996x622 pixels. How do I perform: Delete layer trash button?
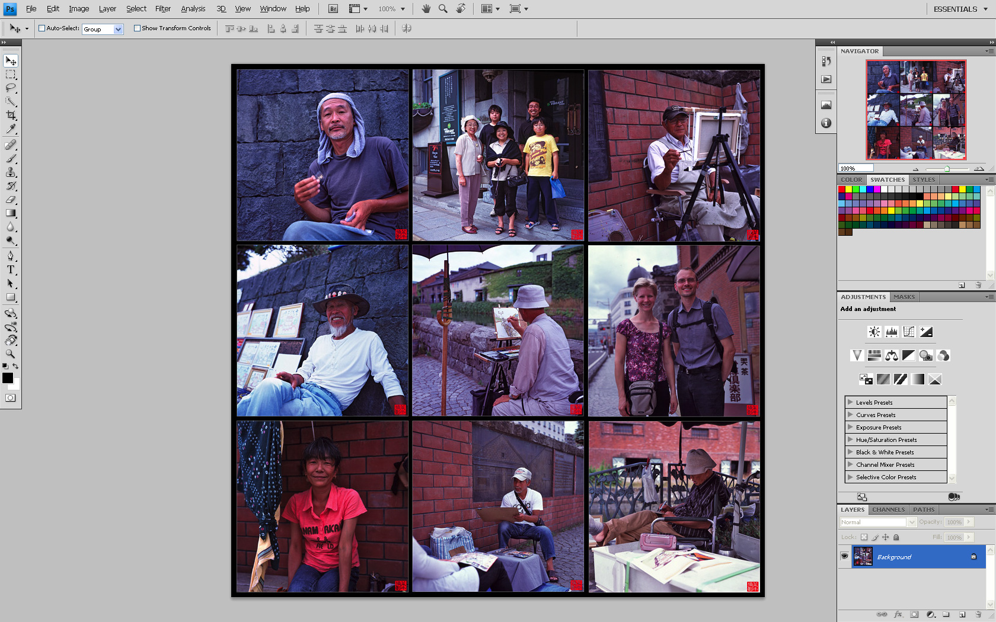pos(978,614)
